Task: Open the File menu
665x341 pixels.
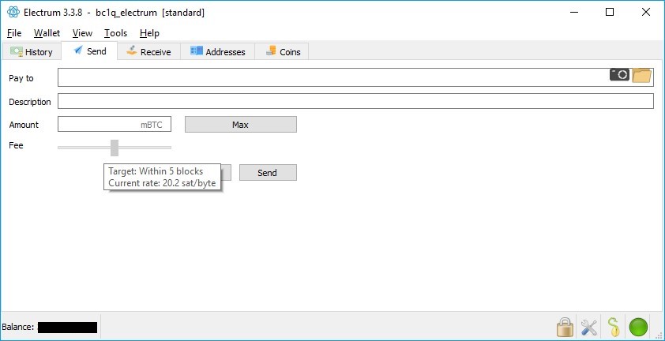Action: 14,33
